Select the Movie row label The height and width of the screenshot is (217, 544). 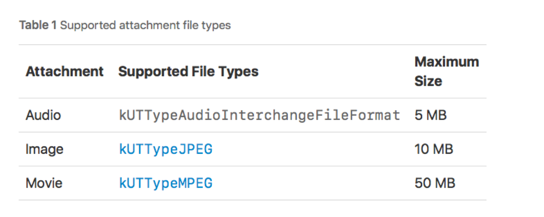click(x=44, y=183)
